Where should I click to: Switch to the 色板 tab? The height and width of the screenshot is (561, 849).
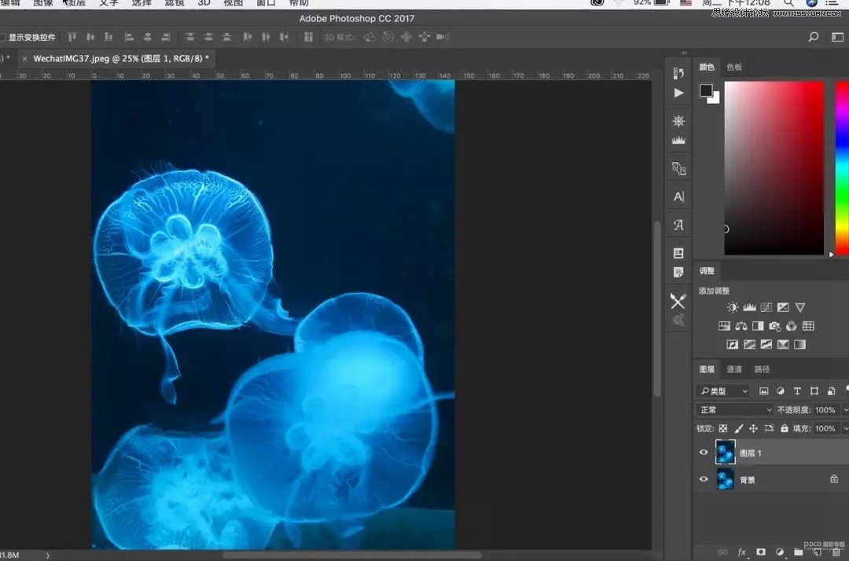coord(734,67)
